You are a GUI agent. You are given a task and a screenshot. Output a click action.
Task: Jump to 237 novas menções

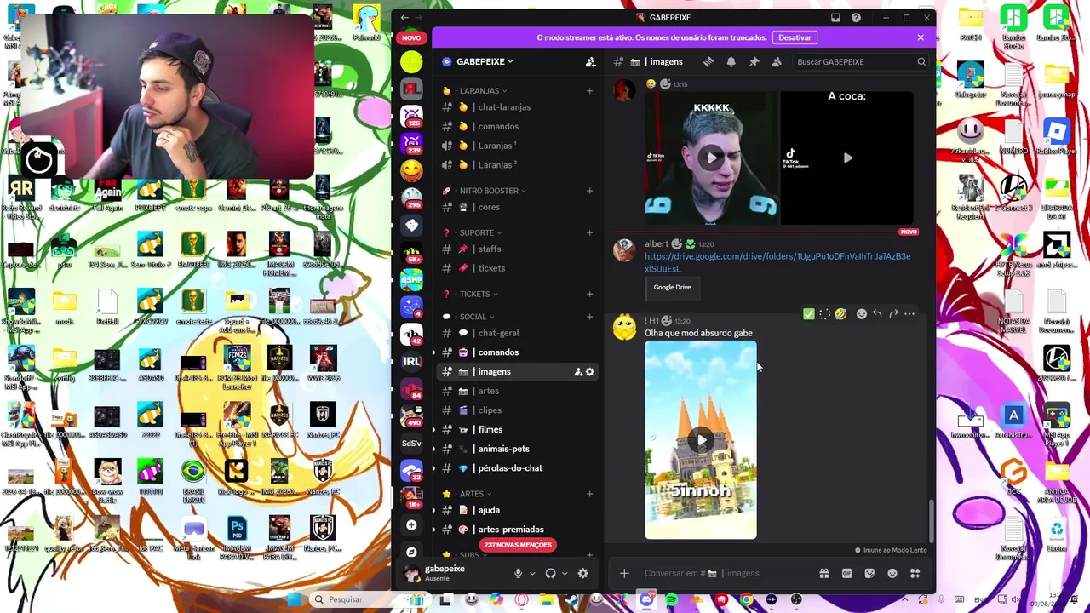pyautogui.click(x=518, y=545)
